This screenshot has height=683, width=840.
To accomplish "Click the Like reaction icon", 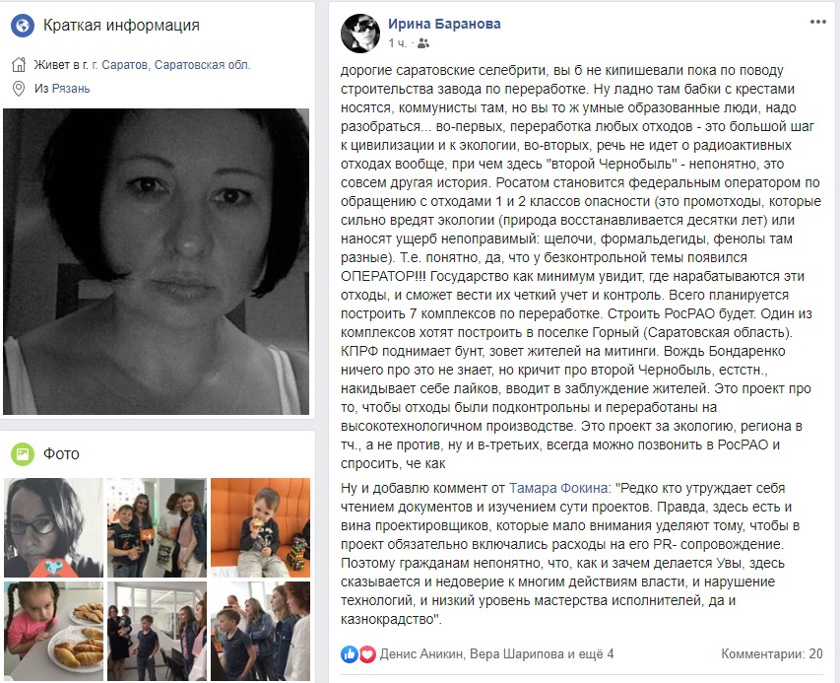I will click(350, 654).
